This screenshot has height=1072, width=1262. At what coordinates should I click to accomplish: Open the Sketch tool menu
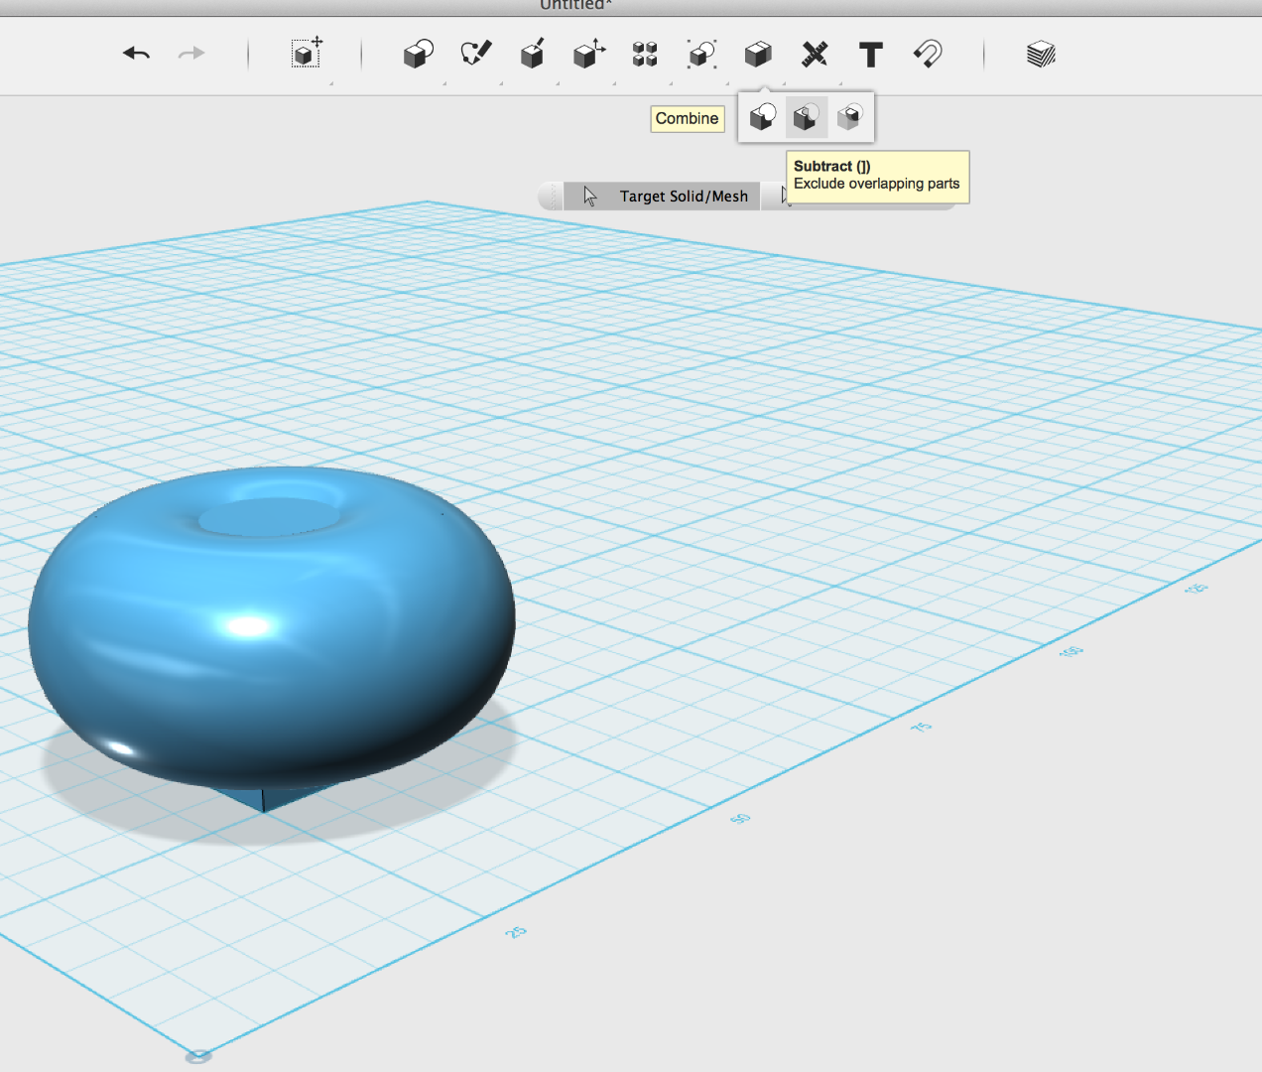coord(476,54)
